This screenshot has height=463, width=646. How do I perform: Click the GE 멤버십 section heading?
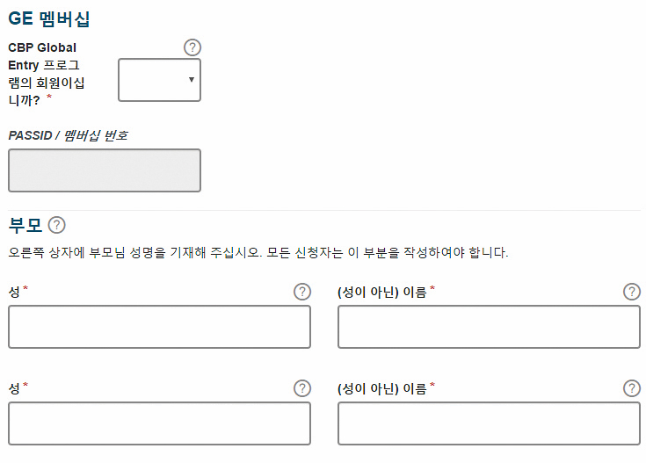[x=49, y=18]
